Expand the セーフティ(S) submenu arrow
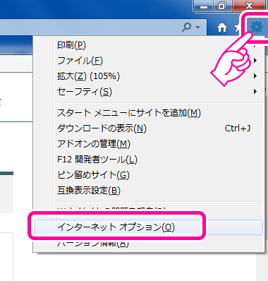 [x=255, y=92]
